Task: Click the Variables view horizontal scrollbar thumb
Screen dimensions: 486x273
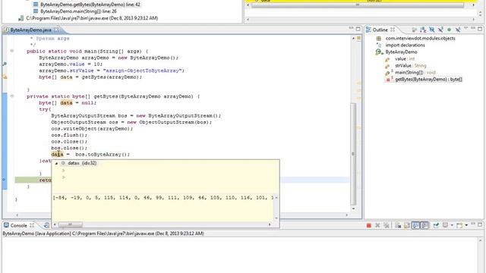Action: point(358,5)
